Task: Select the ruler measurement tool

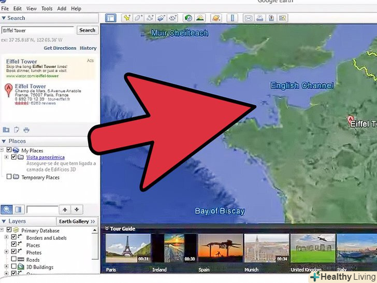Action: 232,18
